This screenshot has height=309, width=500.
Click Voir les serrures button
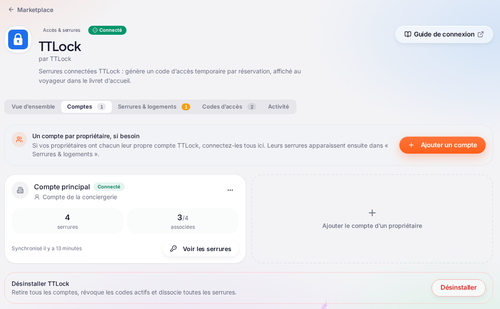(x=201, y=249)
